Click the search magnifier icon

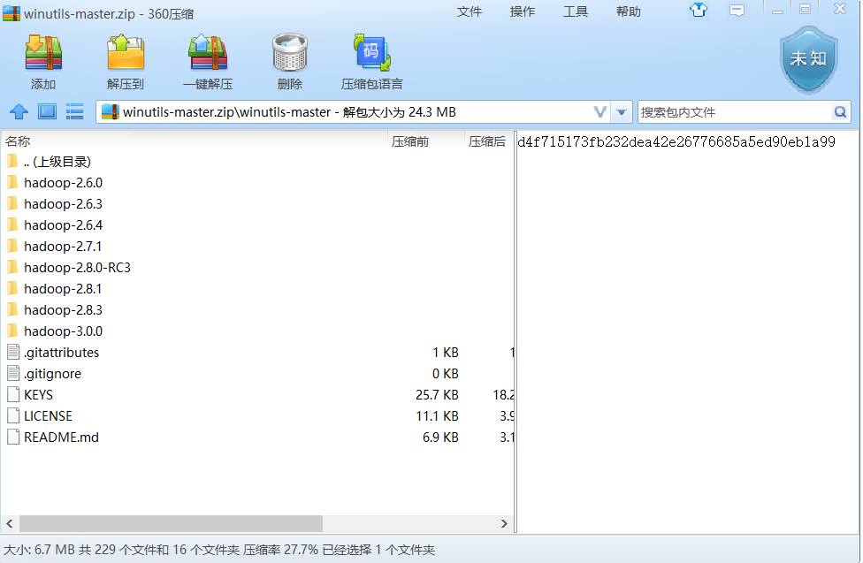[x=840, y=112]
